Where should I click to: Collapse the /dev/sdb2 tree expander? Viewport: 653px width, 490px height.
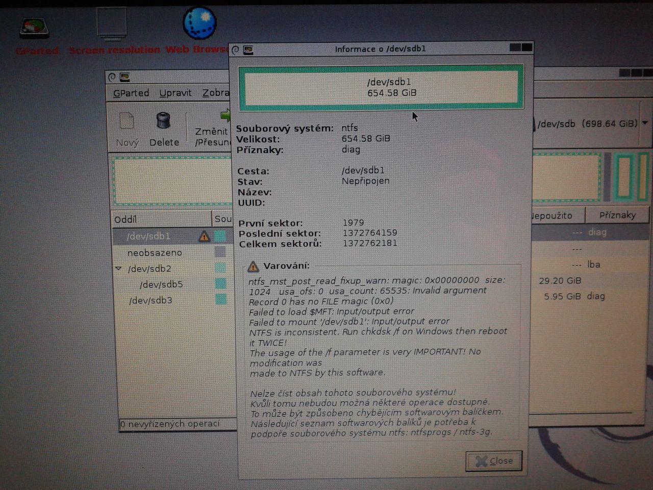(x=118, y=268)
